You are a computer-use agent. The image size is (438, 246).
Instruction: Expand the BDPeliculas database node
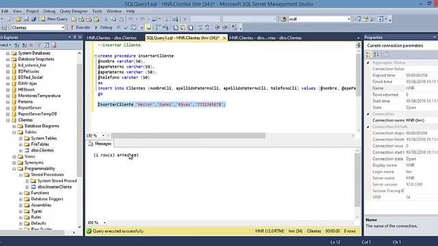(x=8, y=71)
